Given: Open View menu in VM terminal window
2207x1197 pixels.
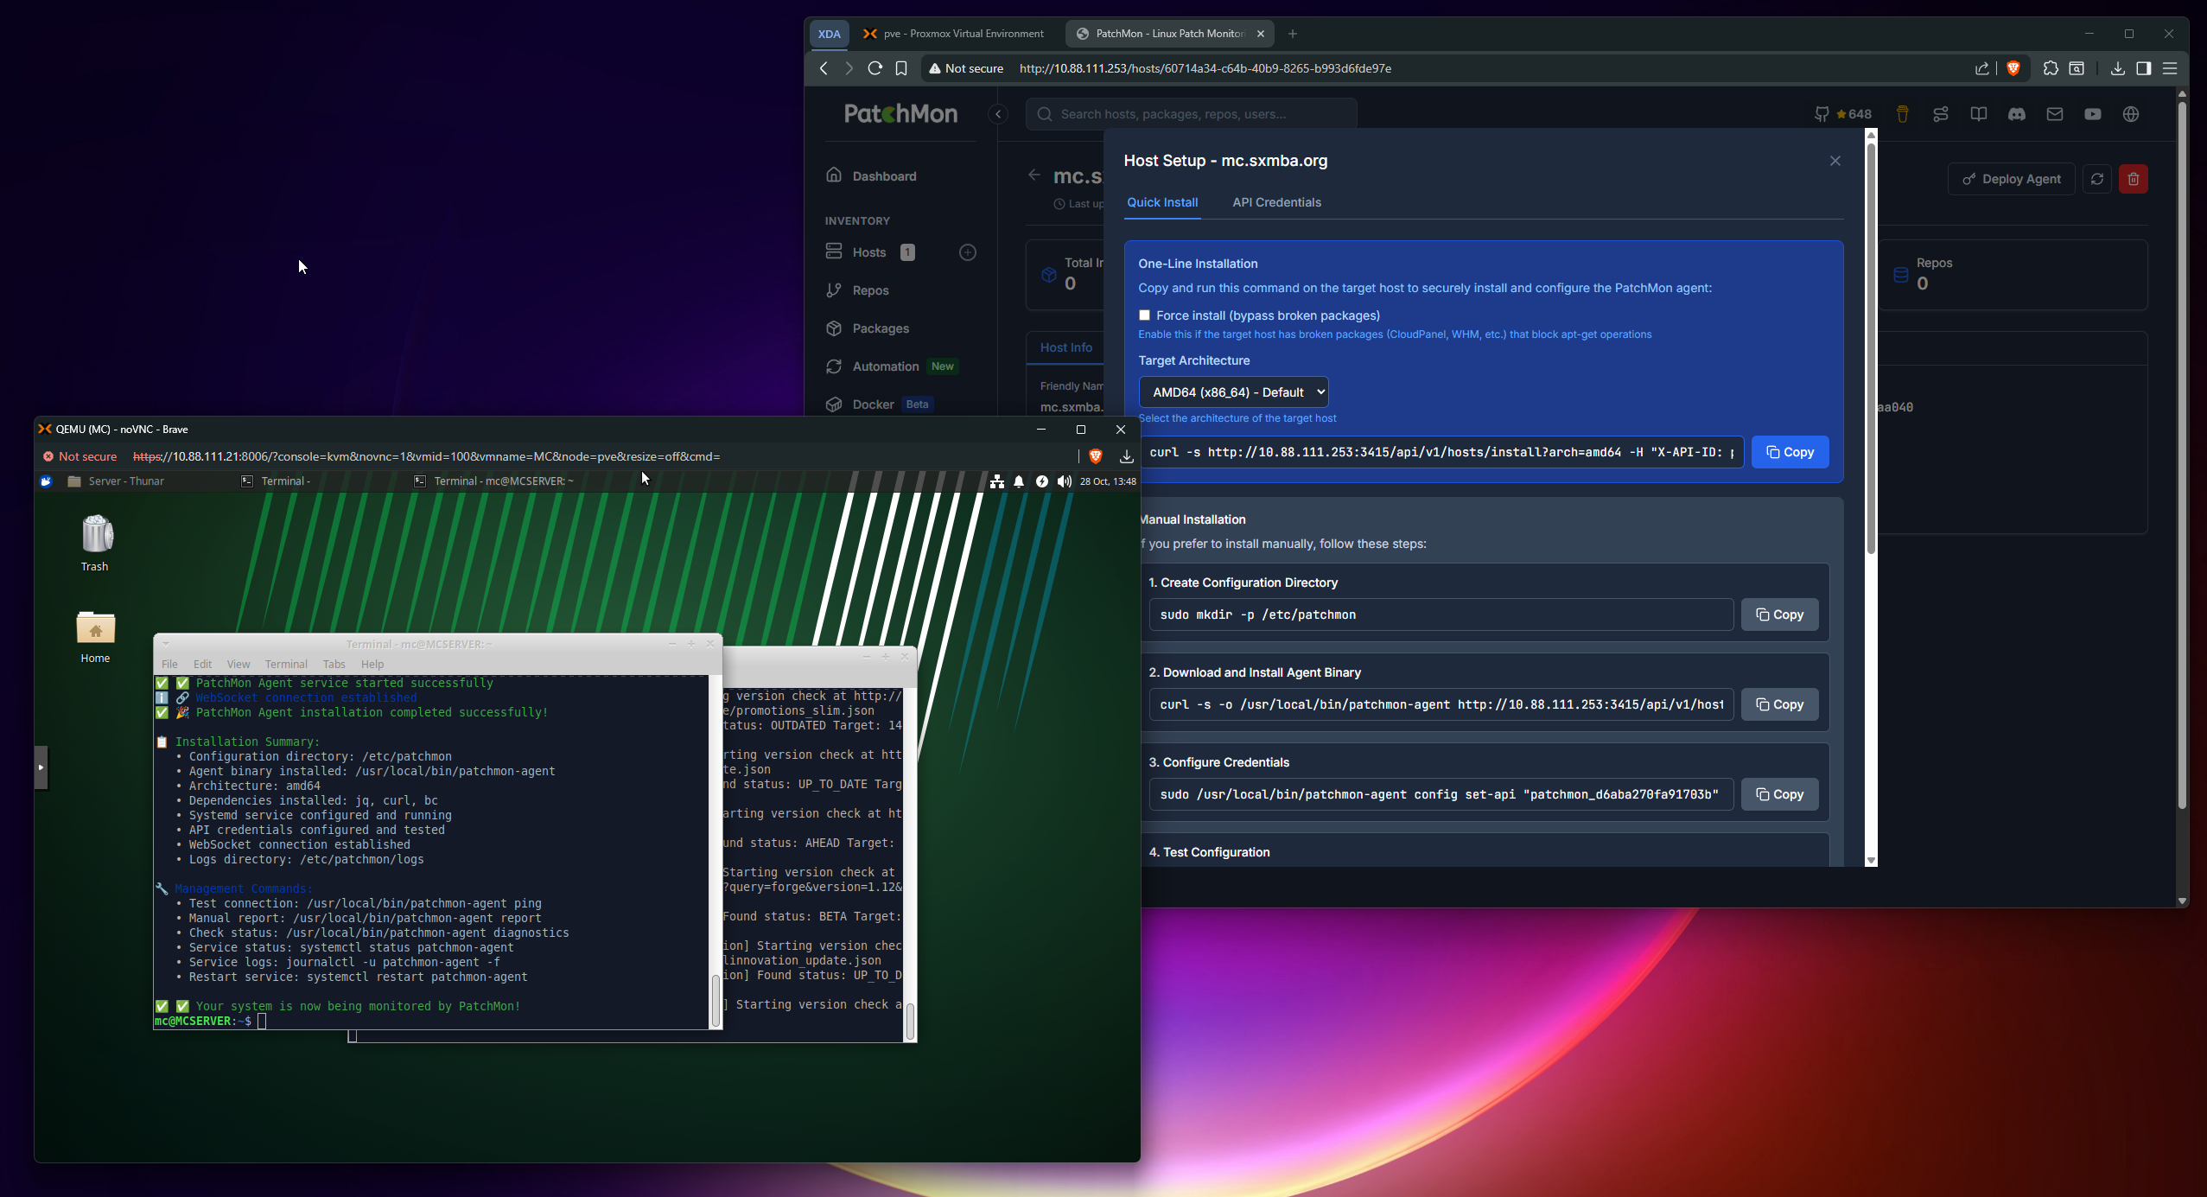Looking at the screenshot, I should point(239,665).
